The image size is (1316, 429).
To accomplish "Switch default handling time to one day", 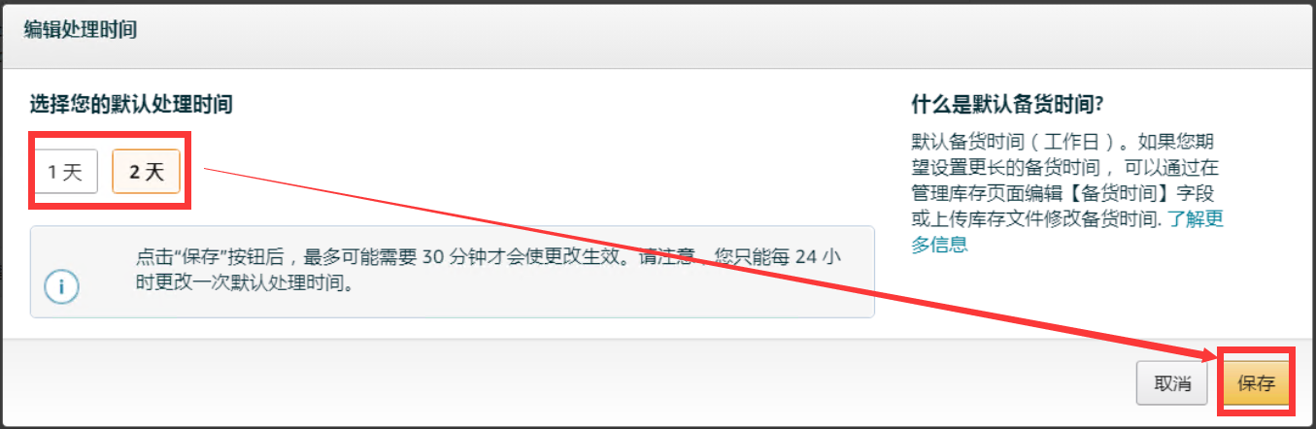I will coord(66,173).
